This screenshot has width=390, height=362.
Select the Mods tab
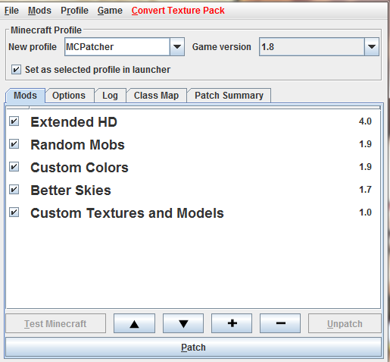coord(25,96)
